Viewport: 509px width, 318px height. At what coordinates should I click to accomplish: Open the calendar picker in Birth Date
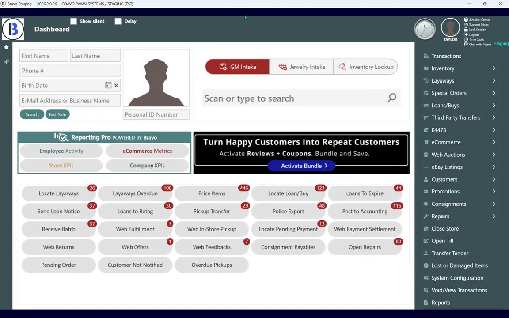pos(108,85)
